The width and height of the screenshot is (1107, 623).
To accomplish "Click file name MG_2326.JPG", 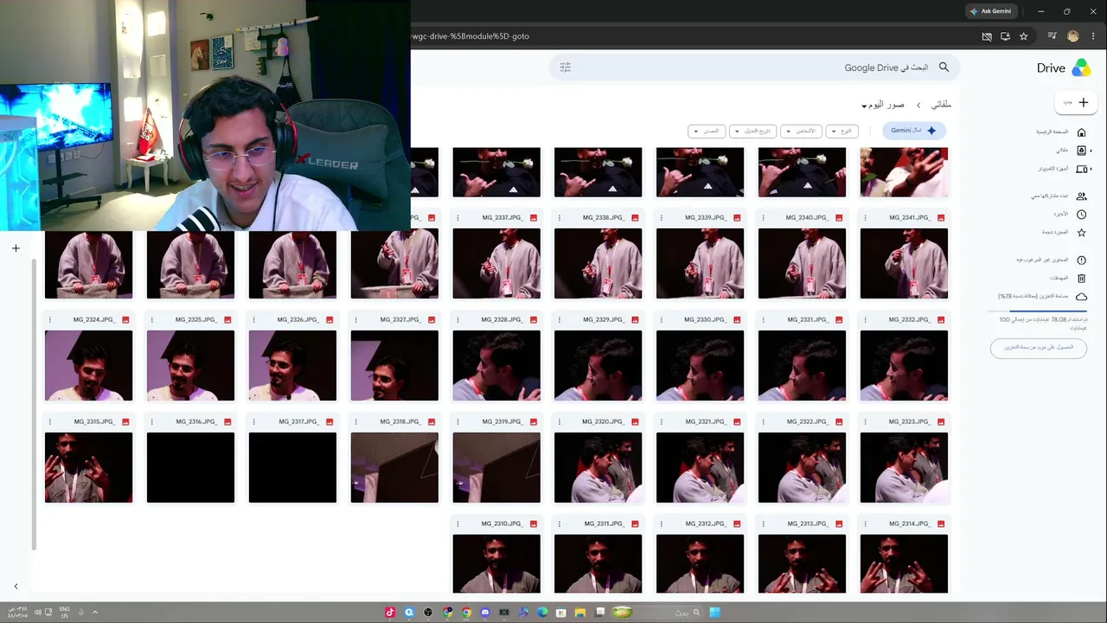I will tap(298, 320).
